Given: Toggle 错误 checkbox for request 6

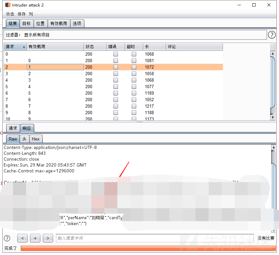Looking at the screenshot, I should [116, 93].
